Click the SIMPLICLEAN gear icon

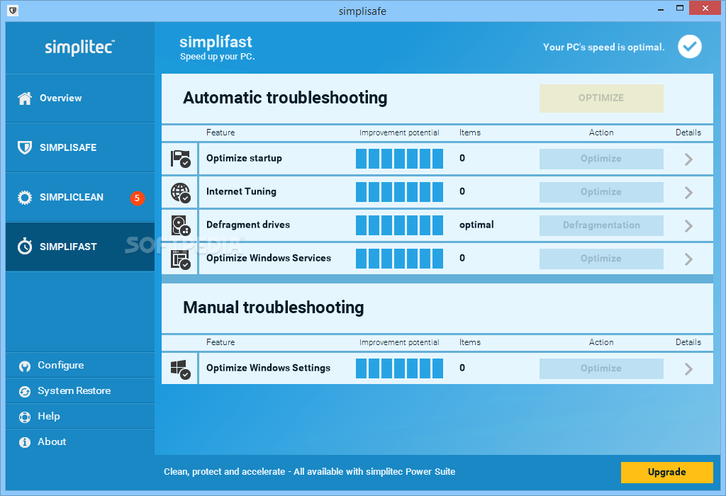tap(25, 198)
